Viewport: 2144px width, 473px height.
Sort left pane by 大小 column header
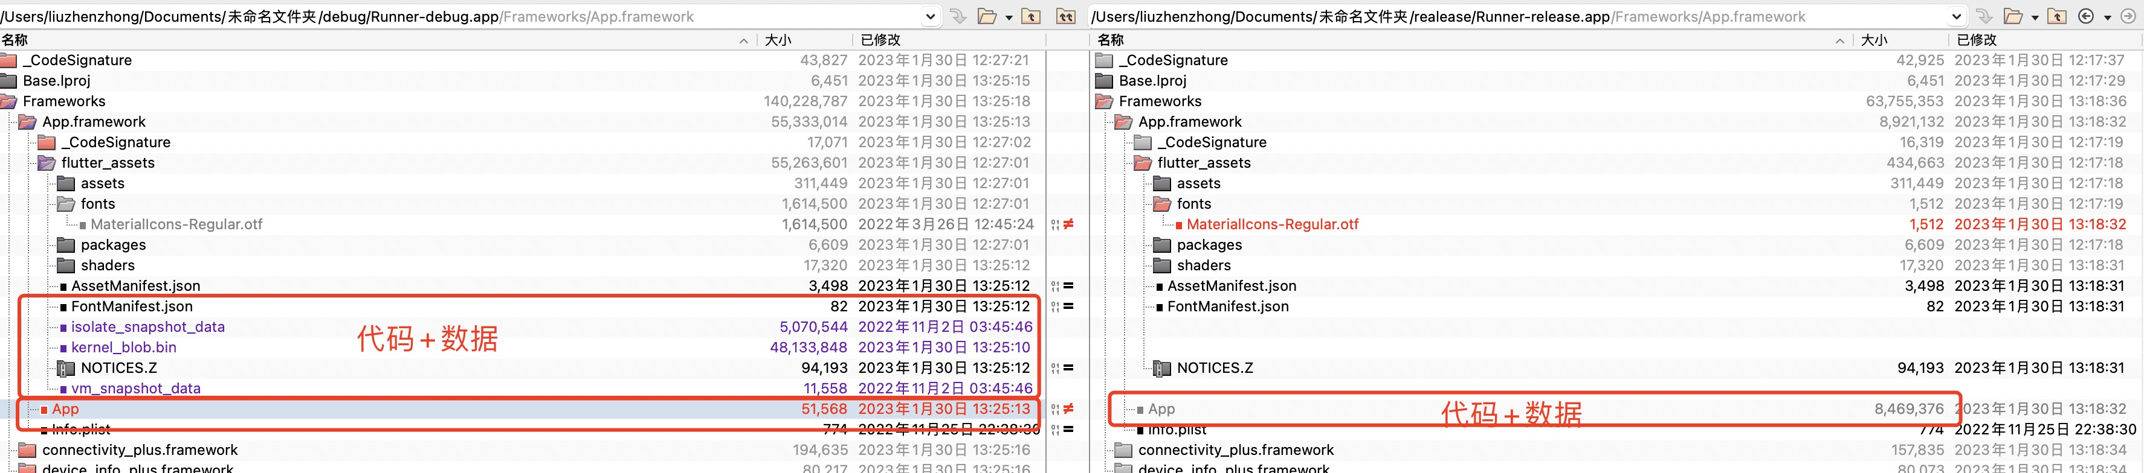(778, 40)
